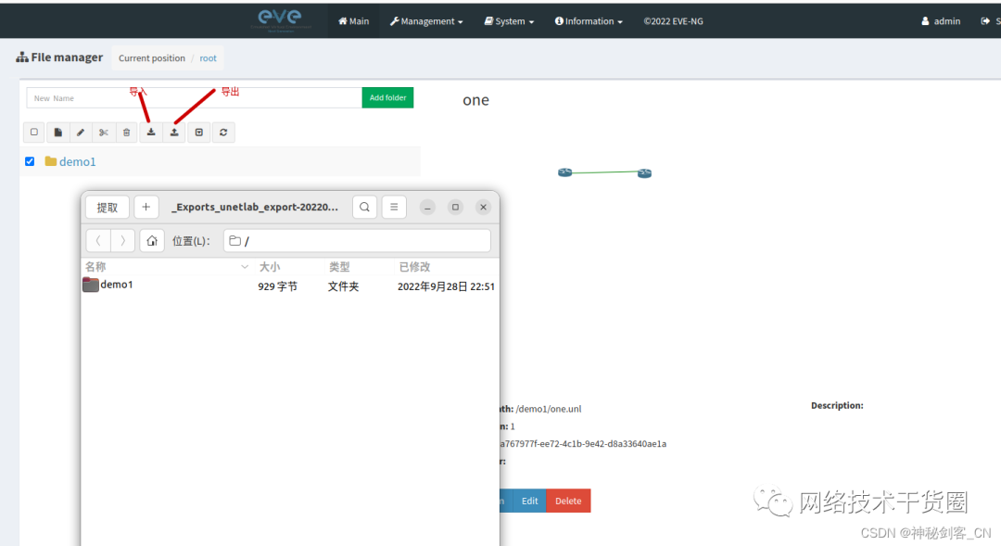
Task: Open the Management dropdown menu
Action: 426,21
